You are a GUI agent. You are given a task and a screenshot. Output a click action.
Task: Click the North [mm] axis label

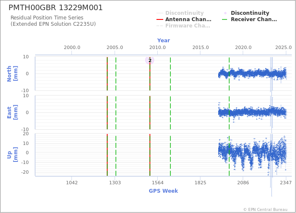[x=12, y=74]
